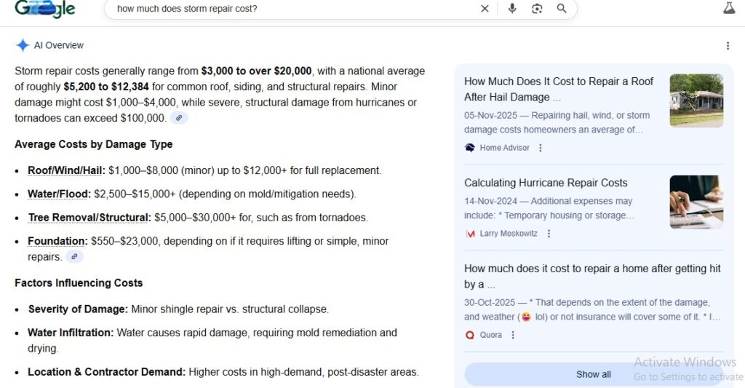
Task: Click Show all sources button
Action: [x=594, y=374]
